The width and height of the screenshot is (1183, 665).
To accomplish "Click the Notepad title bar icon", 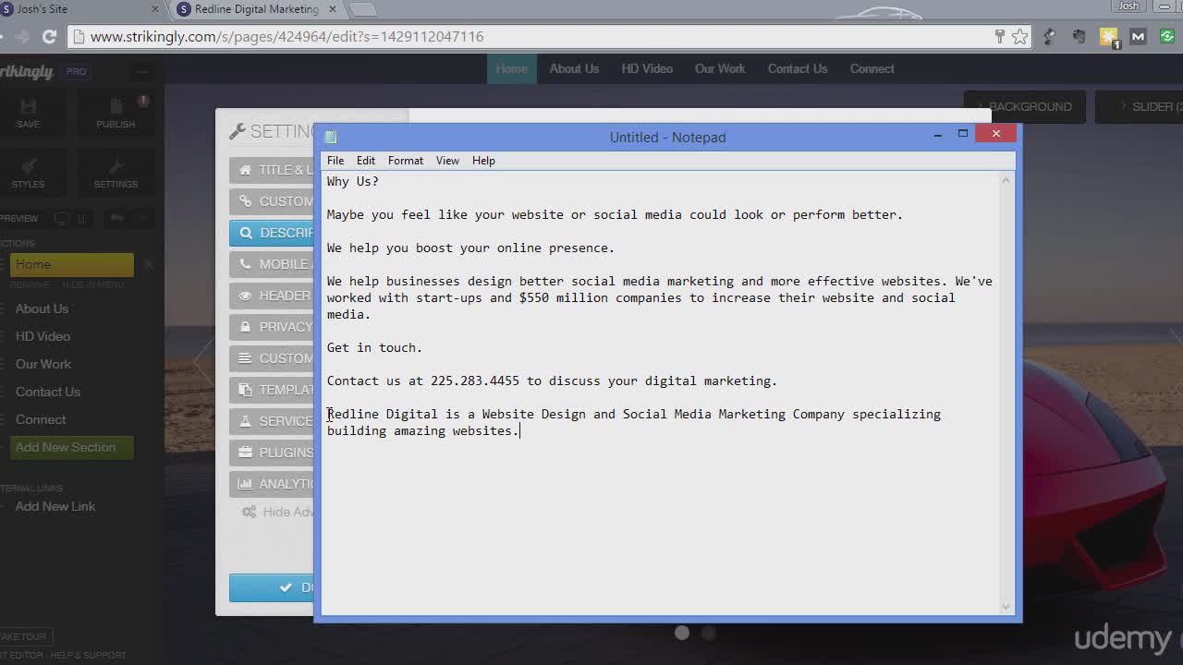I will click(x=332, y=137).
